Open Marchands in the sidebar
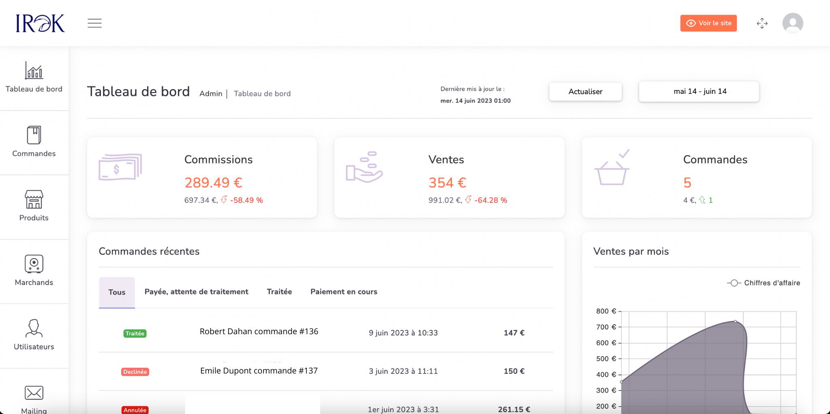 click(34, 271)
